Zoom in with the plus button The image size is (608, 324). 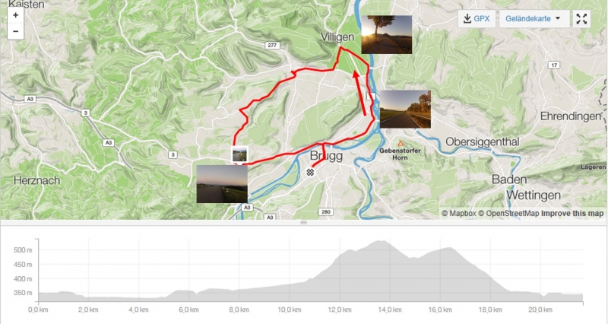[15, 15]
